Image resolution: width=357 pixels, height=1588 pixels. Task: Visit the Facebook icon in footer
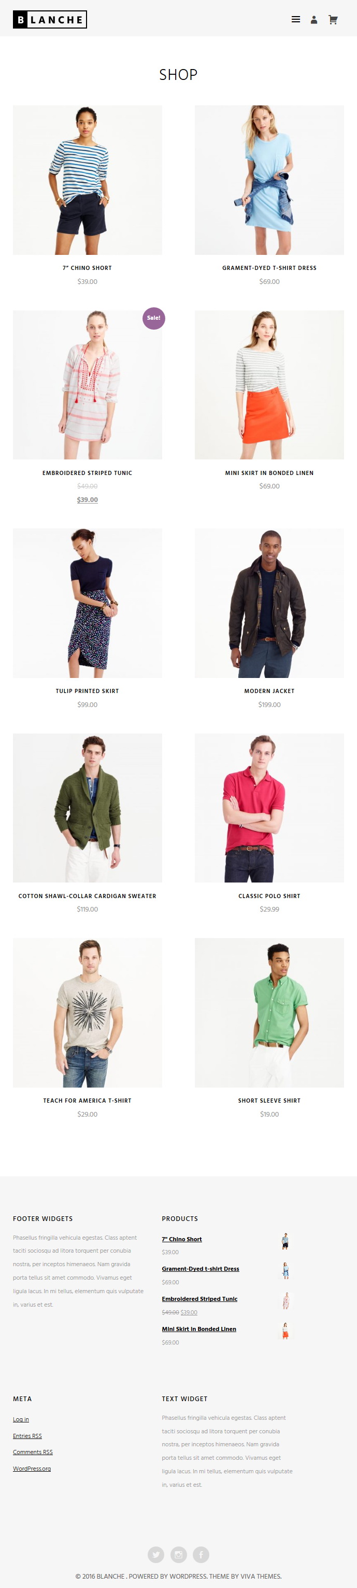coord(201,1554)
